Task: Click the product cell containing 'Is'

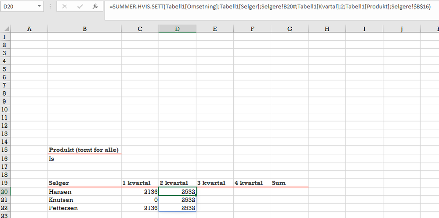Action: 84,158
